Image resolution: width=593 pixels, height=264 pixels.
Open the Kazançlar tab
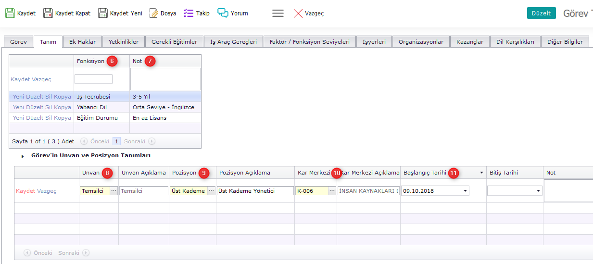click(469, 42)
